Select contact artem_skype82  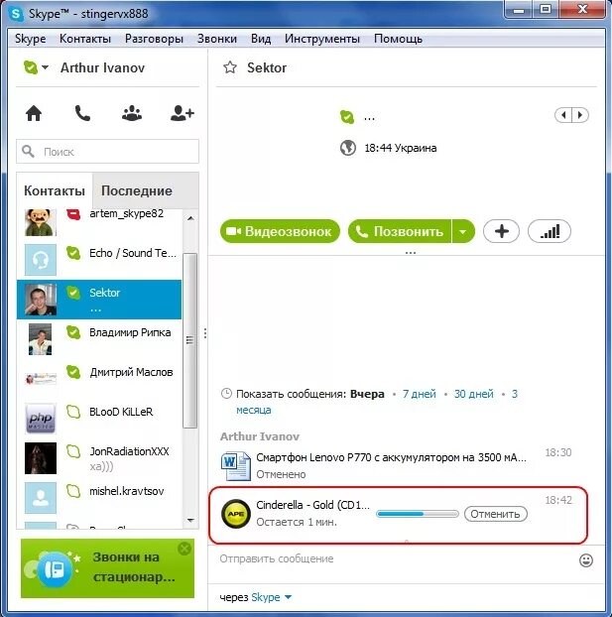coord(99,222)
